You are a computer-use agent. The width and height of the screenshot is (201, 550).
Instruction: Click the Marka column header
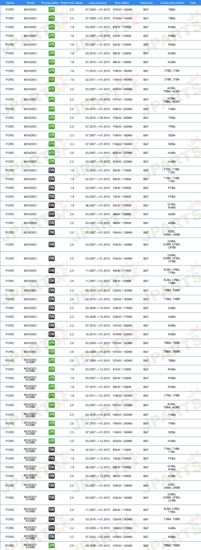[x=10, y=3]
